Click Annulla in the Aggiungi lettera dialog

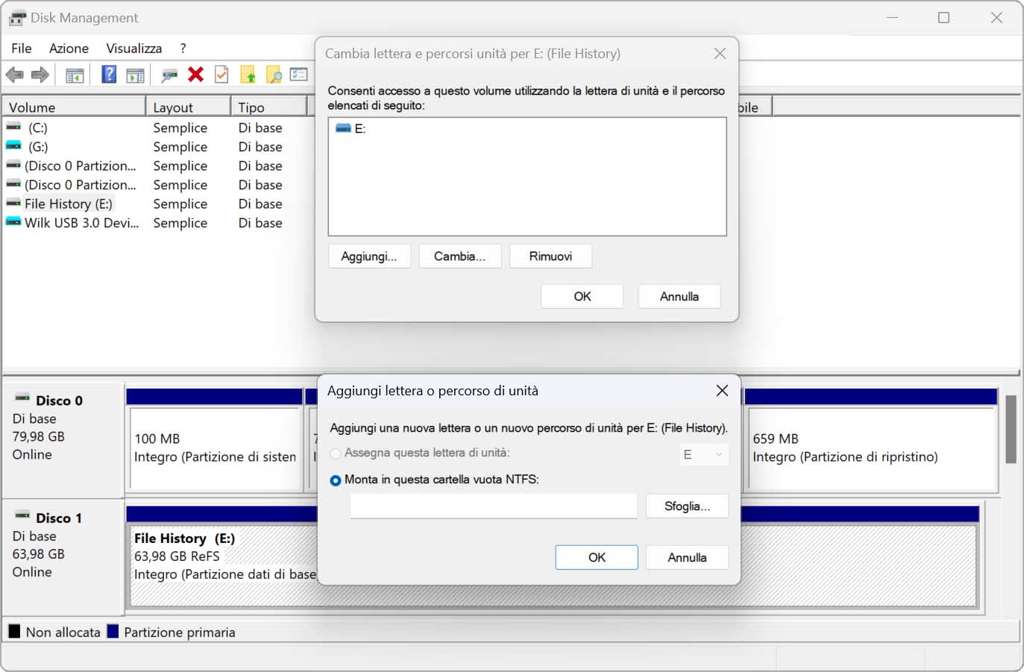687,558
